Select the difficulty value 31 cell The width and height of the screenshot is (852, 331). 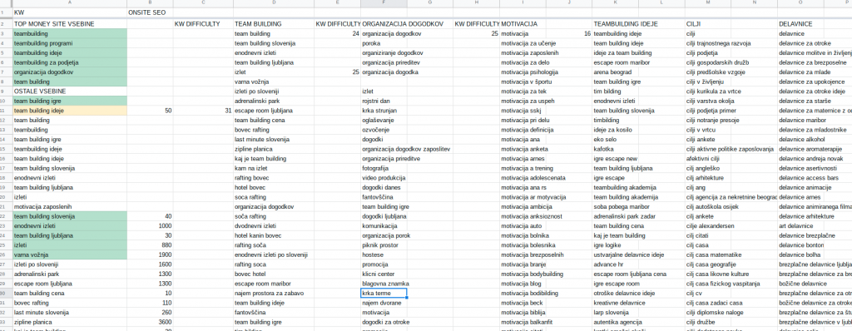(203, 111)
